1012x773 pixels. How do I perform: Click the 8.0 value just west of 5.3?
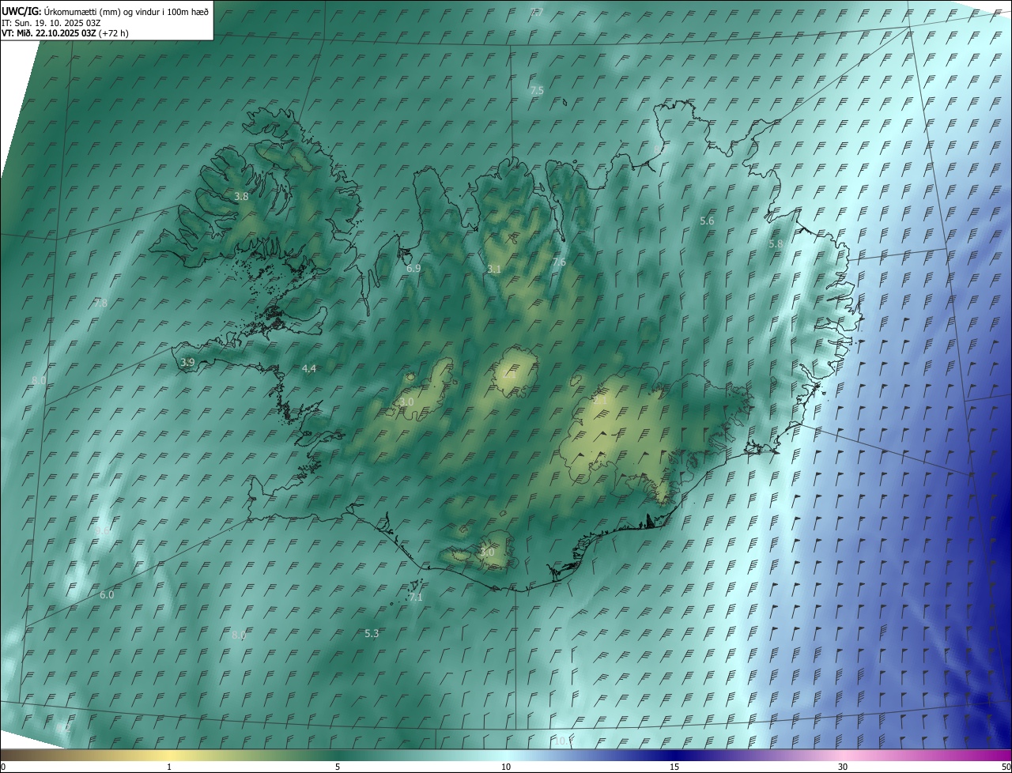tap(239, 635)
